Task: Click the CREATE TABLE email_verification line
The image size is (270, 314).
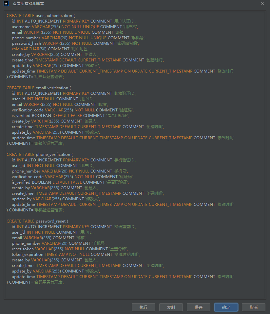Action: (39, 88)
